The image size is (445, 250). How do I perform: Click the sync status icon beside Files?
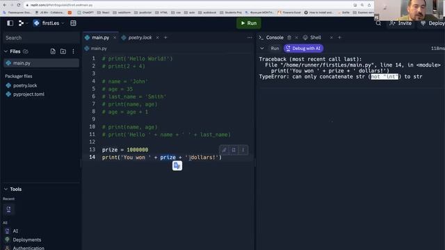pos(26,51)
